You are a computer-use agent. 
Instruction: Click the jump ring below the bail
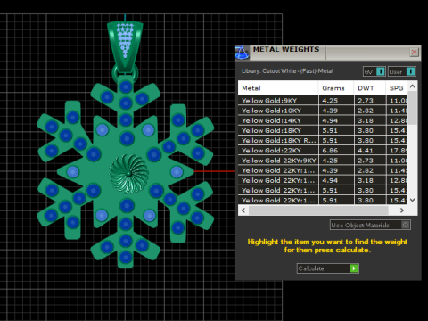pyautogui.click(x=125, y=73)
